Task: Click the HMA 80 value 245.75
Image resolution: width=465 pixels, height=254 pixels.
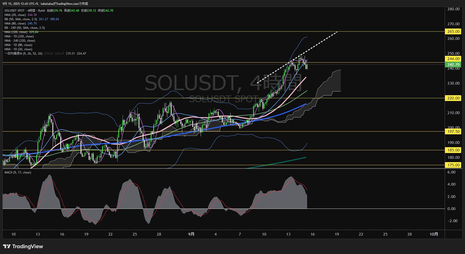Action: [32, 23]
